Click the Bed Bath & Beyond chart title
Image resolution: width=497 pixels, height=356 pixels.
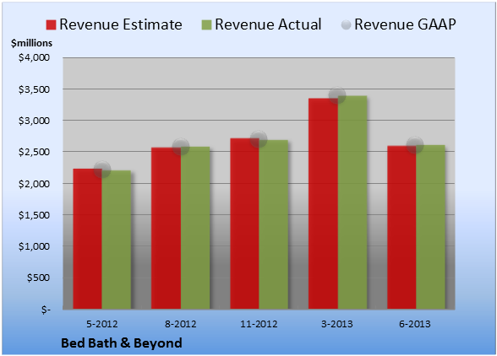click(x=122, y=343)
